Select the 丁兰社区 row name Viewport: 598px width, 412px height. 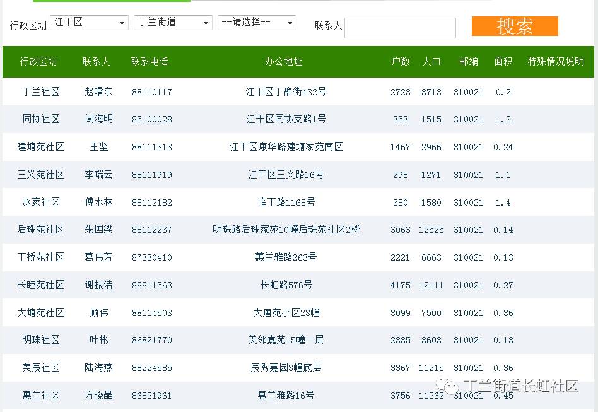pyautogui.click(x=41, y=92)
